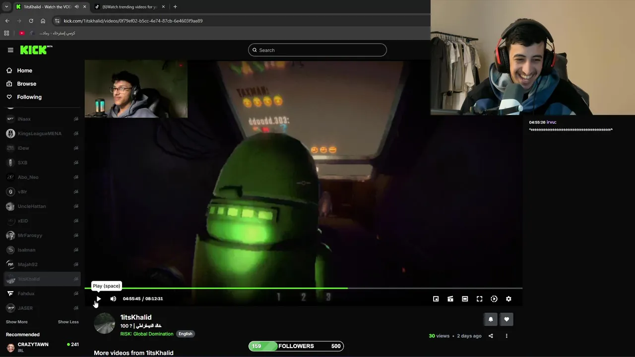Screen dimensions: 635x357
Task: Open Abo_Neo channel in sidebar
Action: coord(42,177)
